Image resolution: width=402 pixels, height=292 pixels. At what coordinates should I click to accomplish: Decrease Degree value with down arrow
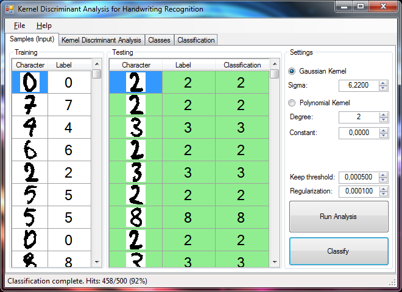[x=384, y=120]
